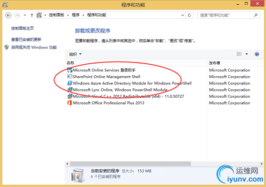Screen dimensions: 266x187
Task: Click the orange Office 2013 icon
Action: (x=70, y=103)
